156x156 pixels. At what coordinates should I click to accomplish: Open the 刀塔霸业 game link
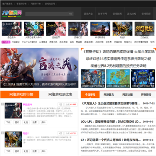coord(16,42)
